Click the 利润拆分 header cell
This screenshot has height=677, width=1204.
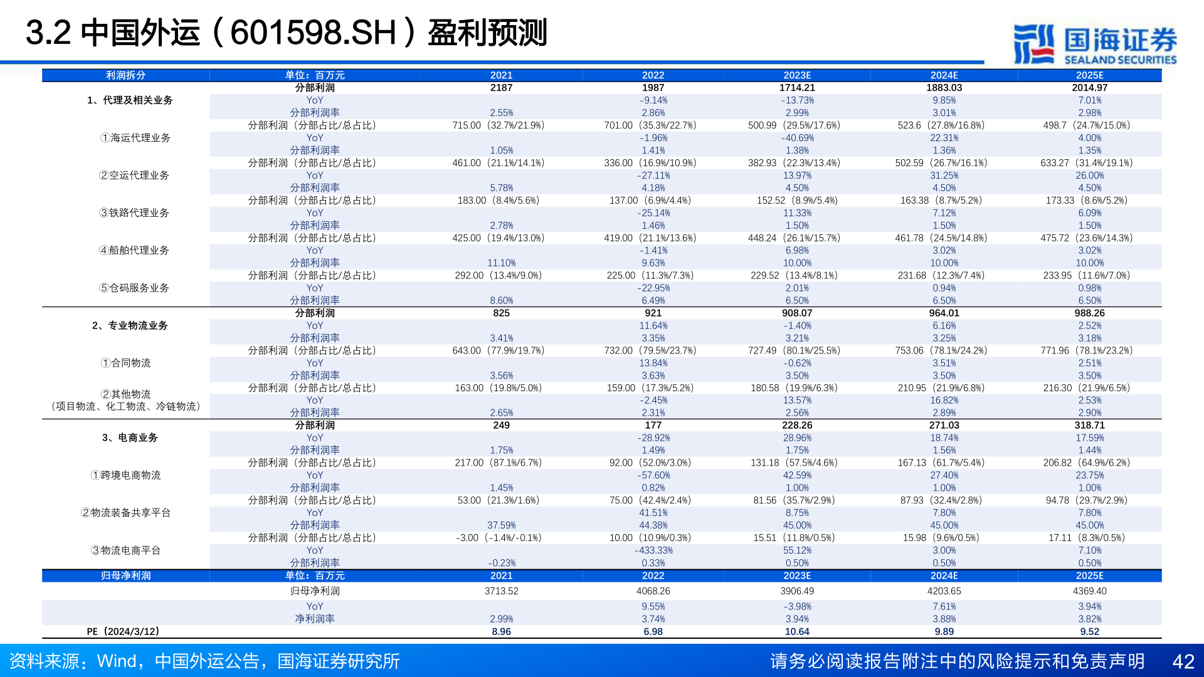point(125,75)
